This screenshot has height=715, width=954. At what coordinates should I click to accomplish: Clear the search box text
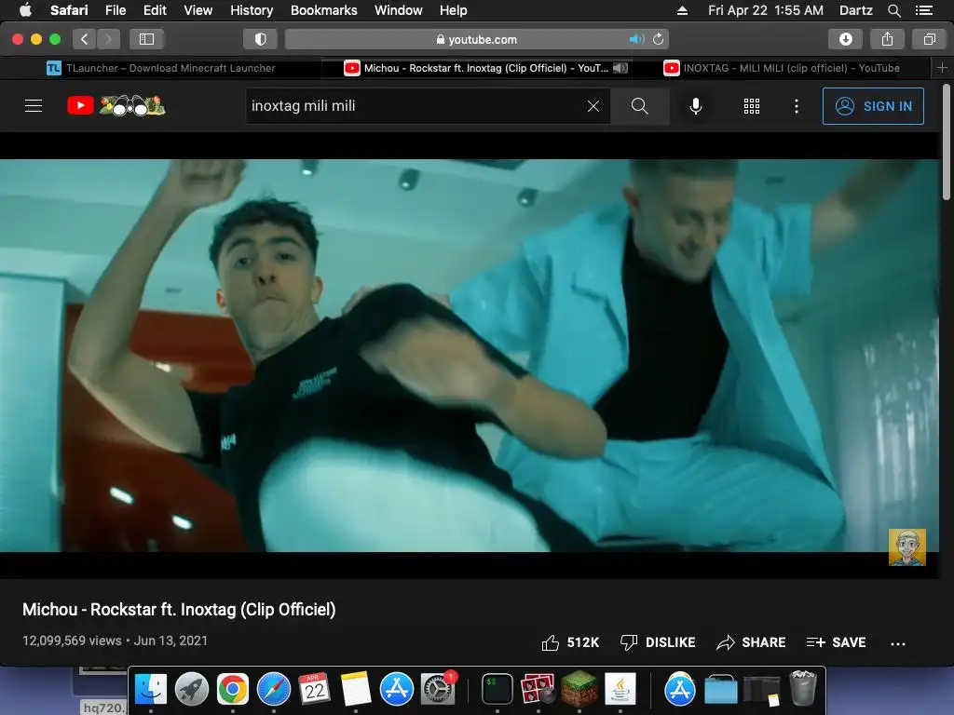[593, 106]
